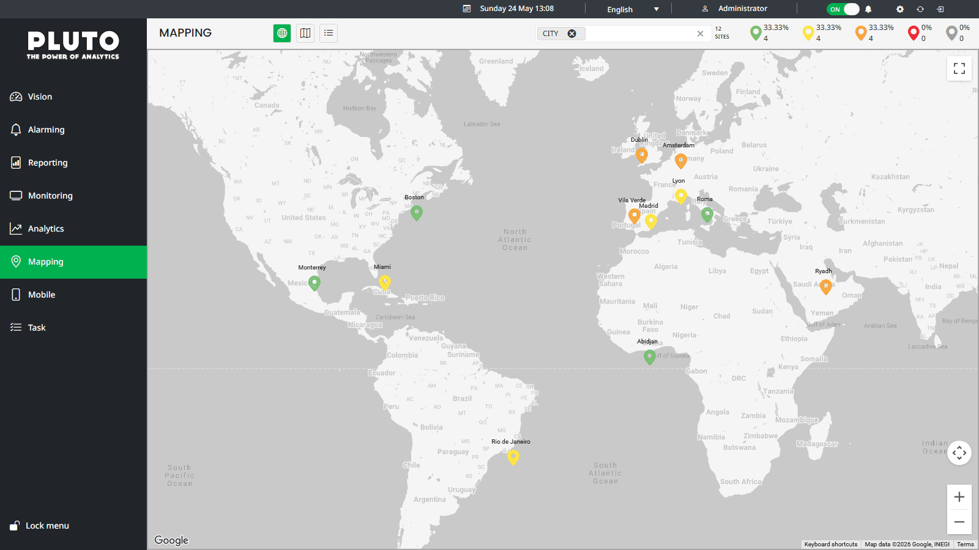
Task: Select the Ryadh map marker
Action: pyautogui.click(x=826, y=287)
